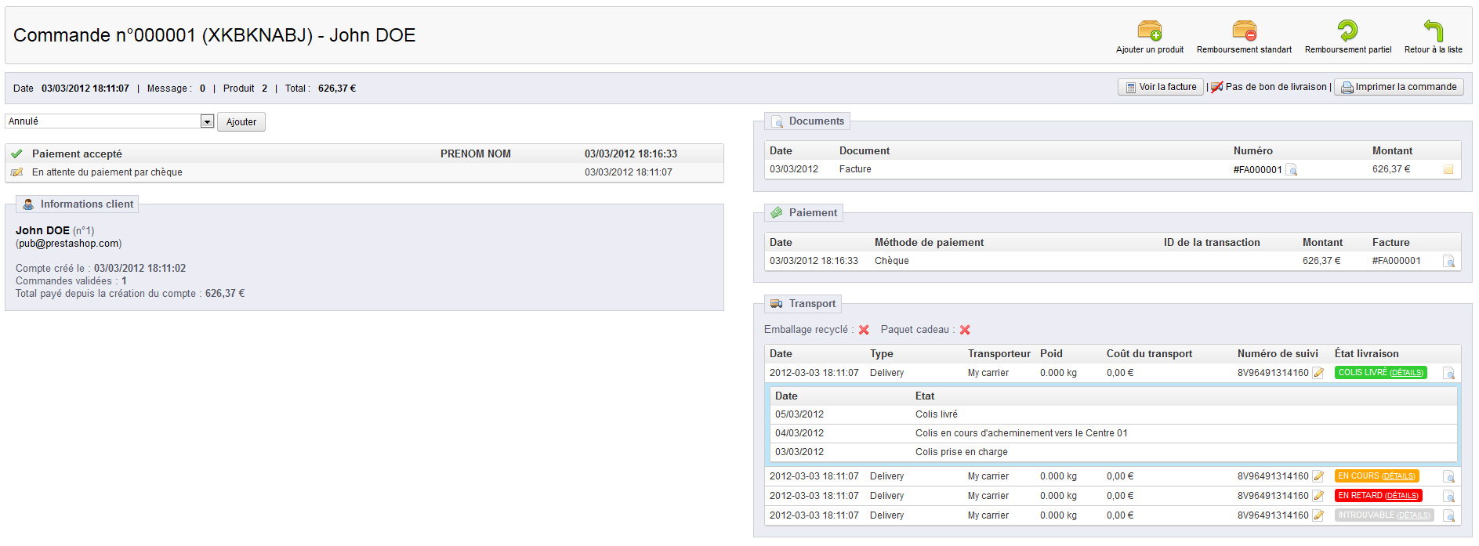1479x546 pixels.
Task: Click the Remboursement partiel green arrow icon
Action: 1347,31
